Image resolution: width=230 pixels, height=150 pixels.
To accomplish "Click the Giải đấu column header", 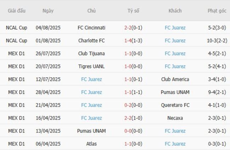I will click(17, 11).
